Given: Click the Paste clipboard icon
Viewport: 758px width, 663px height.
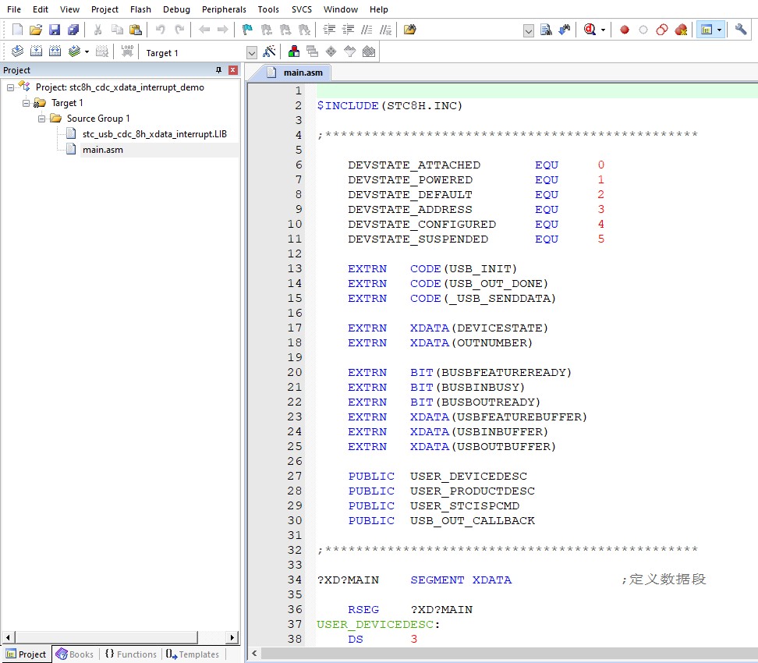Looking at the screenshot, I should tap(136, 30).
